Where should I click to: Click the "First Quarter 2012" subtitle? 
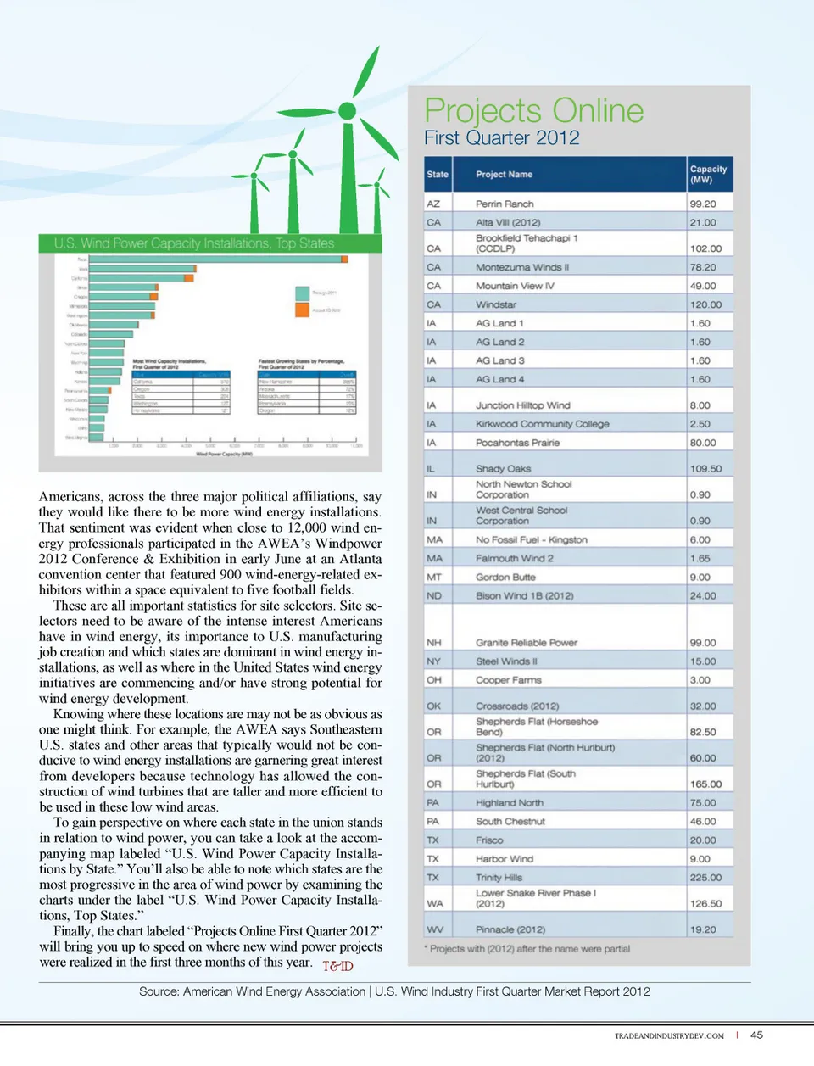coord(501,138)
